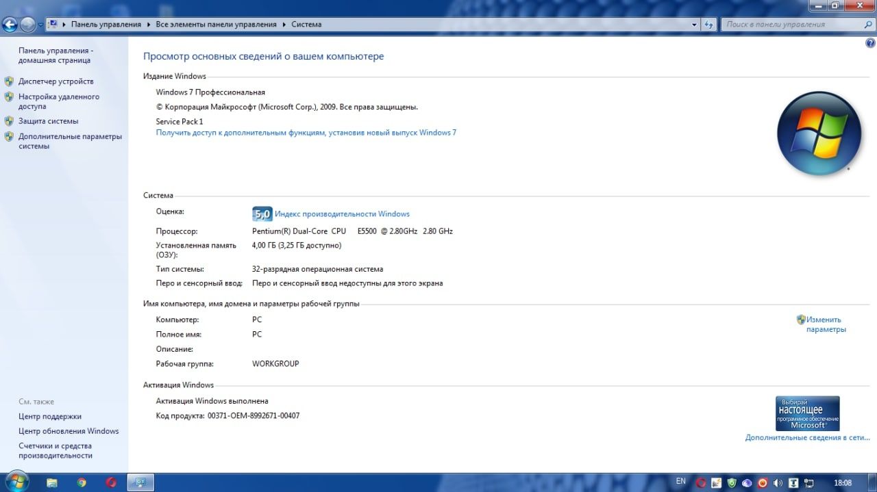Expand breadcrumb arrow after Панель управления

(x=149, y=24)
